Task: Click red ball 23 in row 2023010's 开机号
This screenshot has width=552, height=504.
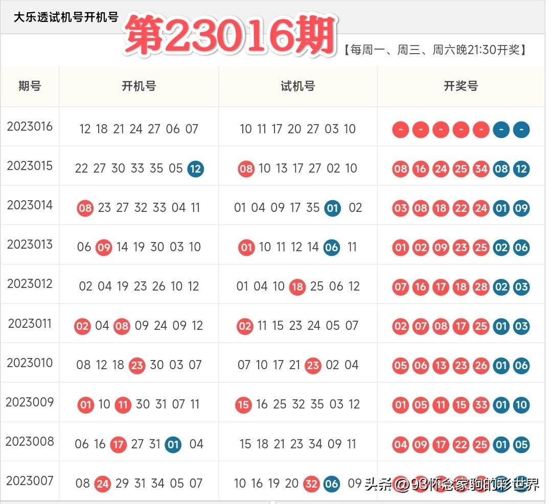Action: (x=137, y=366)
